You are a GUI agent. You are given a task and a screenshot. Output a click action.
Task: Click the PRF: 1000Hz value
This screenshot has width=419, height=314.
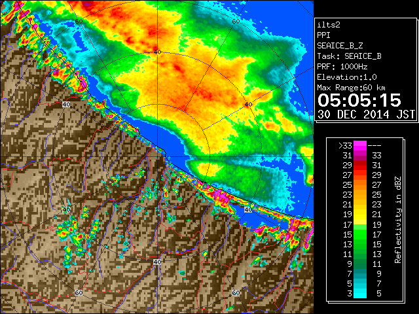coord(342,67)
